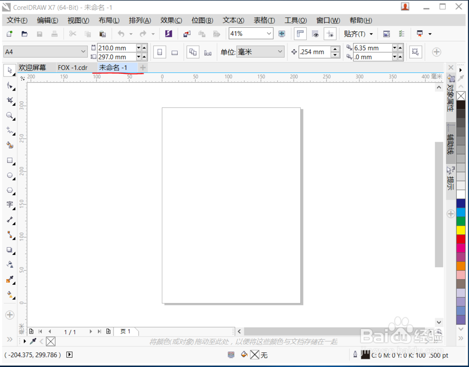Image resolution: width=469 pixels, height=367 pixels.
Task: Select the Interactive Fill tool
Action: [x=10, y=295]
